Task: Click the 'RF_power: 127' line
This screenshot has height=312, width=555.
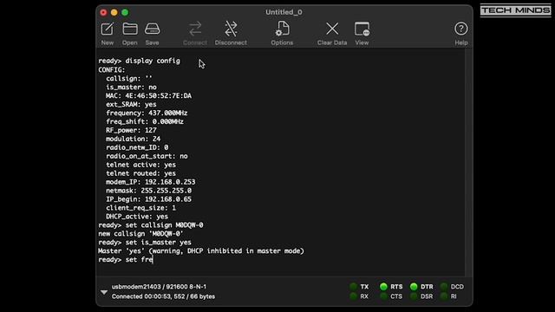Action: click(x=131, y=130)
